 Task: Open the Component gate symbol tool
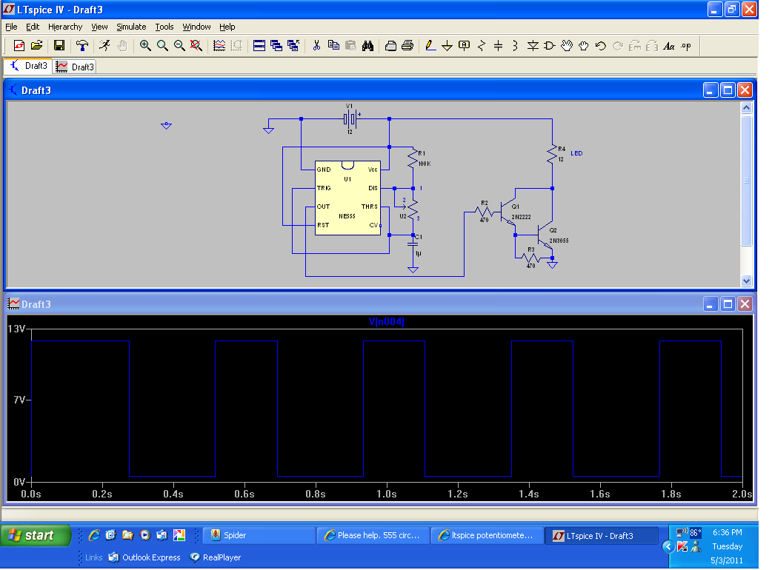click(x=550, y=46)
